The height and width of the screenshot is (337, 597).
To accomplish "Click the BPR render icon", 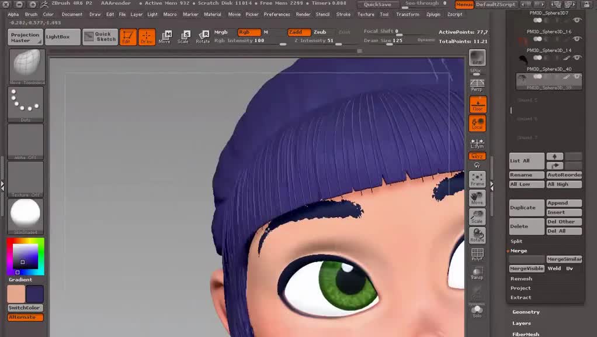I will (x=477, y=57).
